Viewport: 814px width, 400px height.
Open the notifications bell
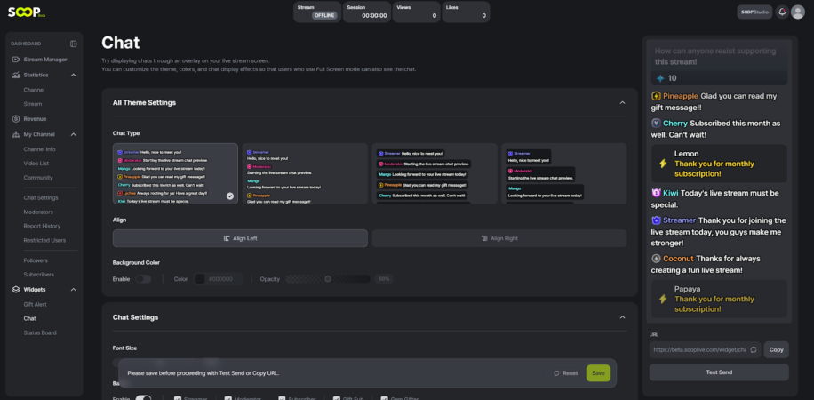click(x=782, y=12)
